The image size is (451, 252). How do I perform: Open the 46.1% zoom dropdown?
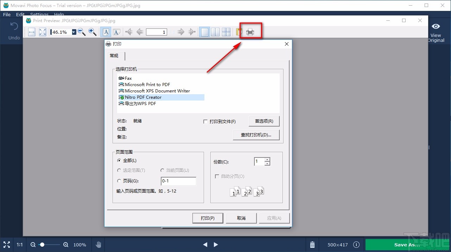[74, 32]
